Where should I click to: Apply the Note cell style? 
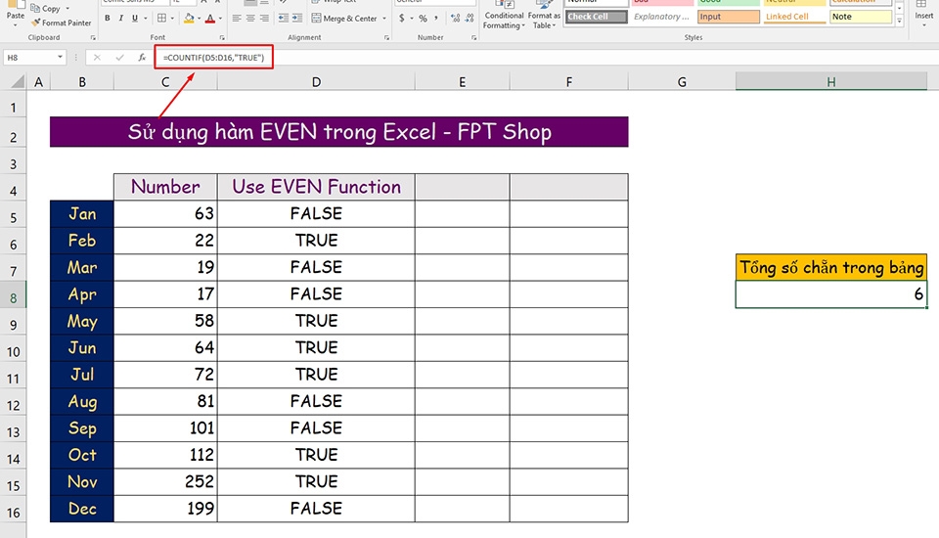pyautogui.click(x=860, y=17)
